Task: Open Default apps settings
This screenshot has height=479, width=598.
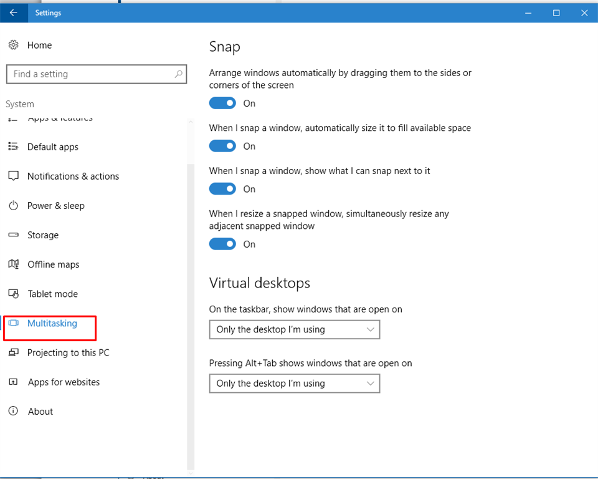Action: pos(52,147)
